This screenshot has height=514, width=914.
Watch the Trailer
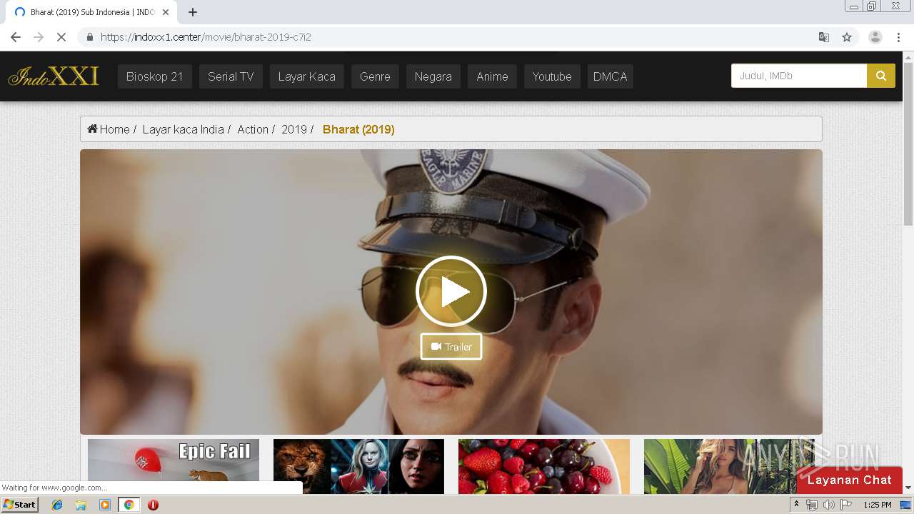451,347
